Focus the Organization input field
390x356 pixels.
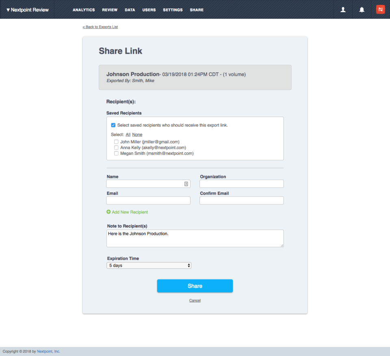pos(241,184)
